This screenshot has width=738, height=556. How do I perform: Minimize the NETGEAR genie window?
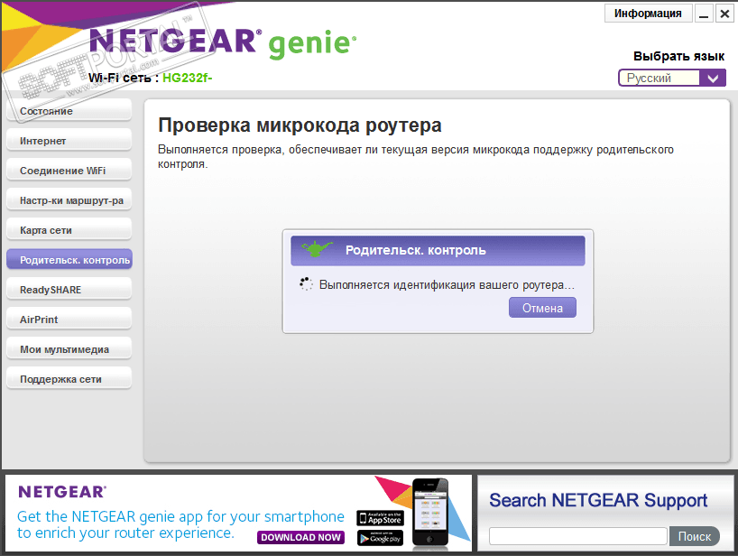coord(704,14)
